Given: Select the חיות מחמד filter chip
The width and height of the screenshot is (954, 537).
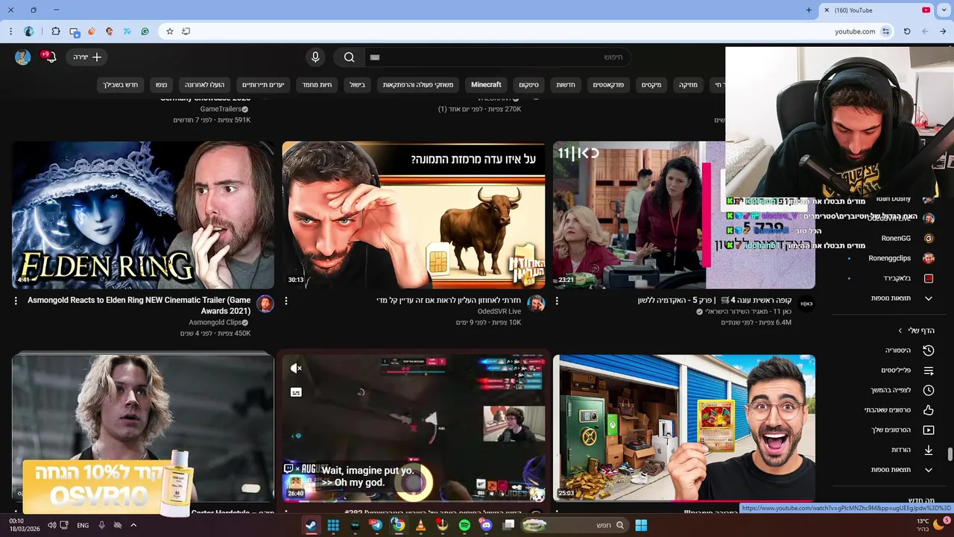Looking at the screenshot, I should click(317, 85).
